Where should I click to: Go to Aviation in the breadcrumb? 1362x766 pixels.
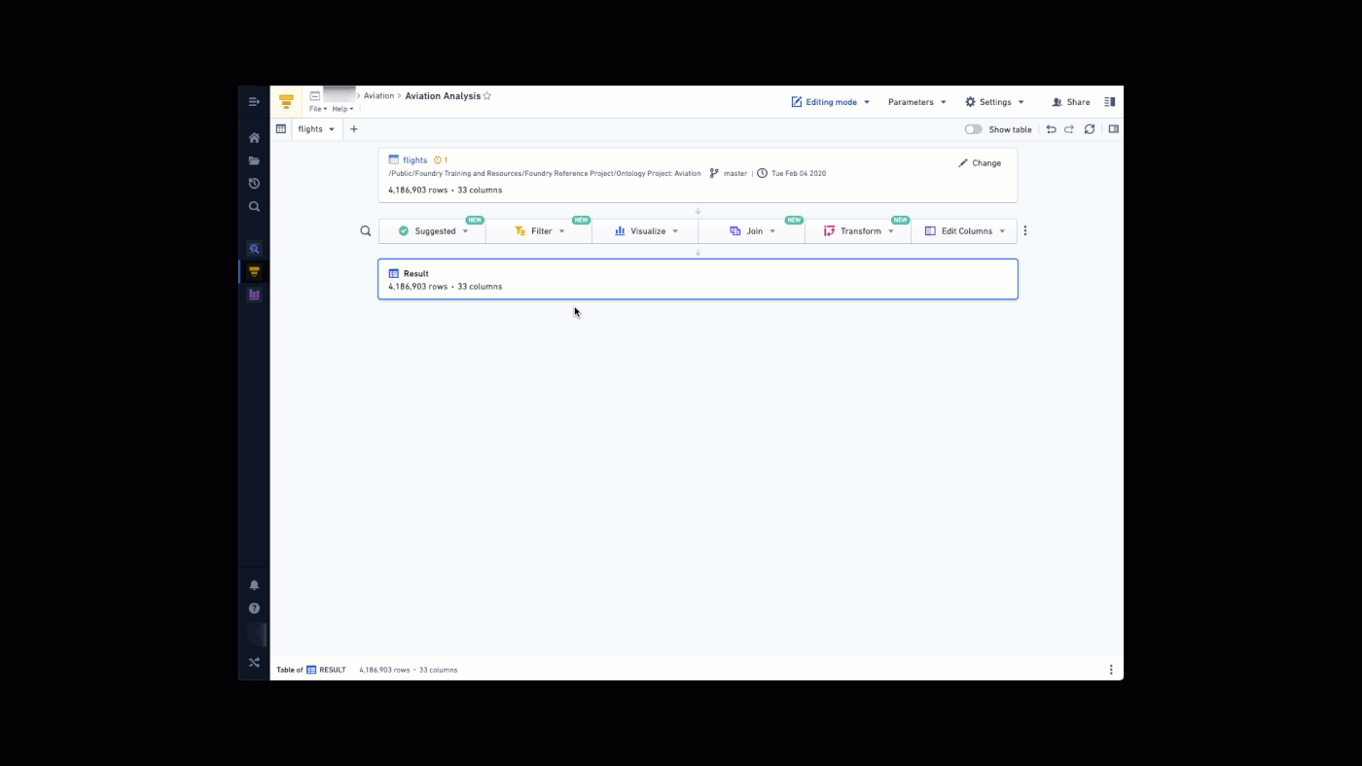coord(378,96)
